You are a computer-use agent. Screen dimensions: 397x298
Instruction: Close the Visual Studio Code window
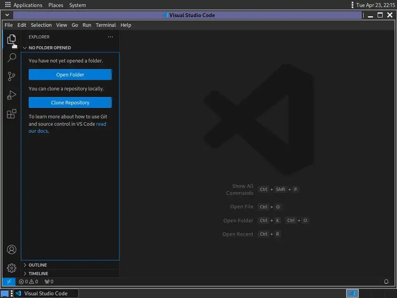390,15
